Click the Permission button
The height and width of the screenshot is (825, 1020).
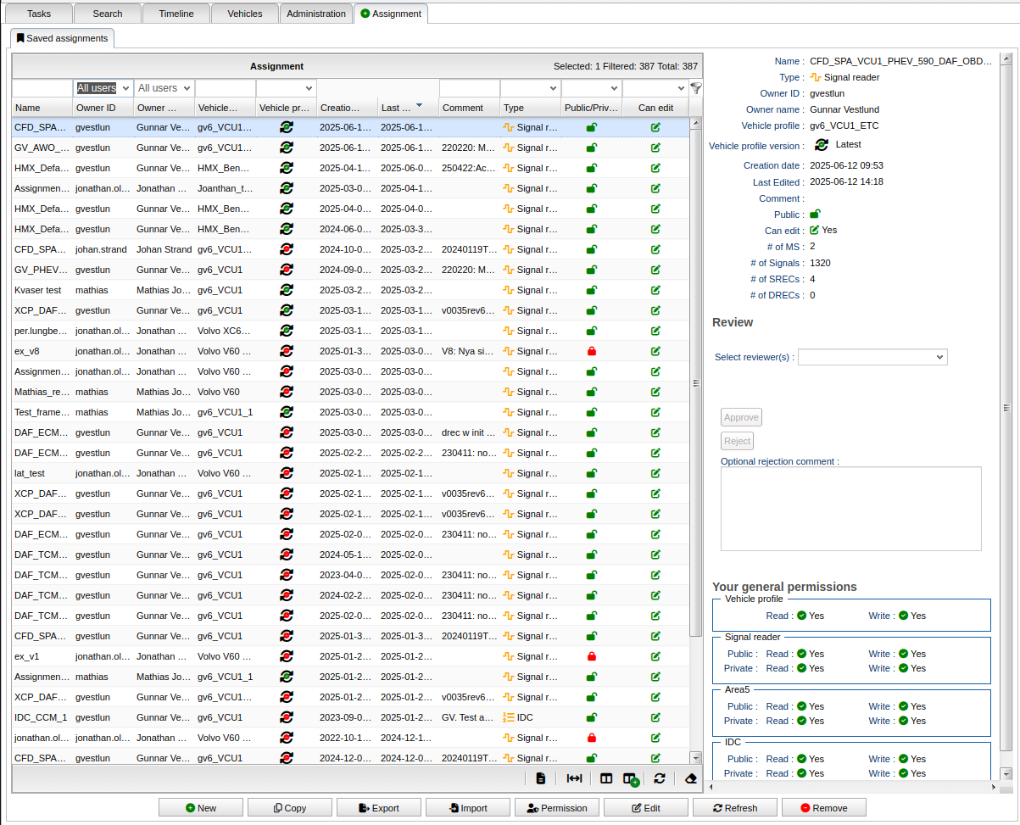tap(557, 808)
